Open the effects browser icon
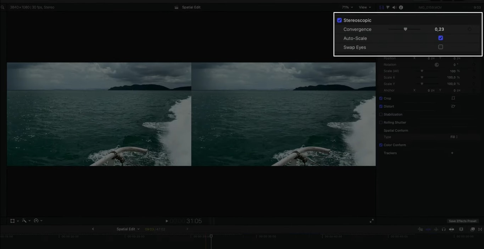The height and width of the screenshot is (249, 484). pos(473,229)
